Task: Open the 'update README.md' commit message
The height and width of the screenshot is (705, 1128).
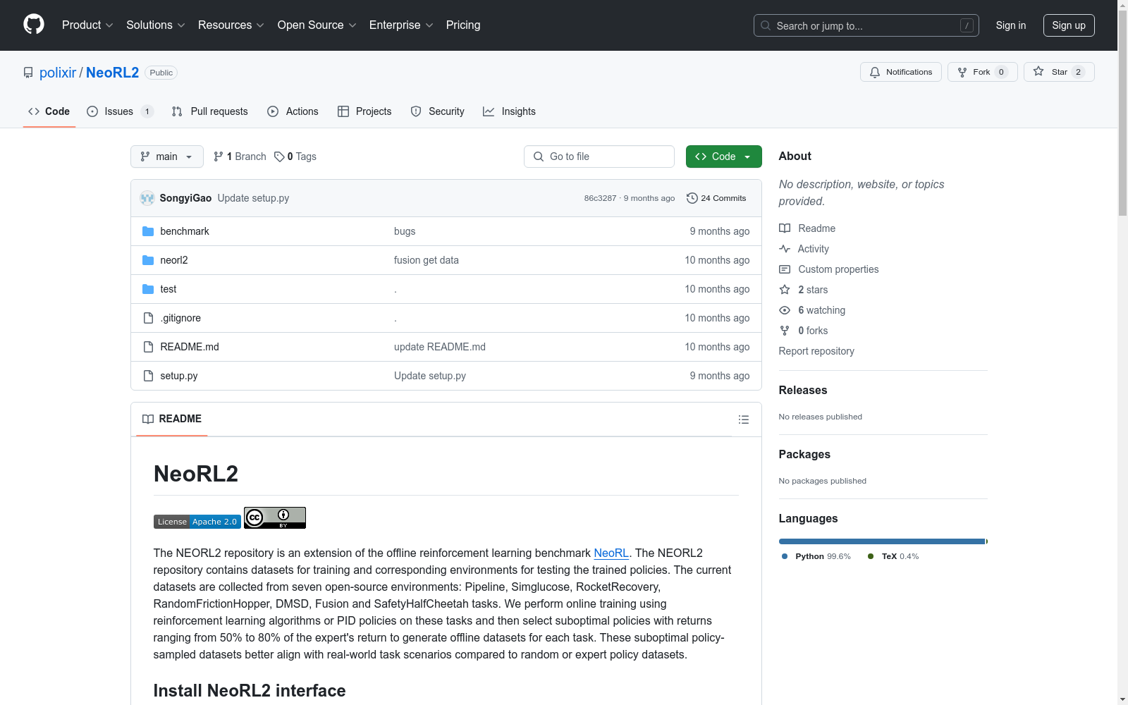Action: point(440,347)
